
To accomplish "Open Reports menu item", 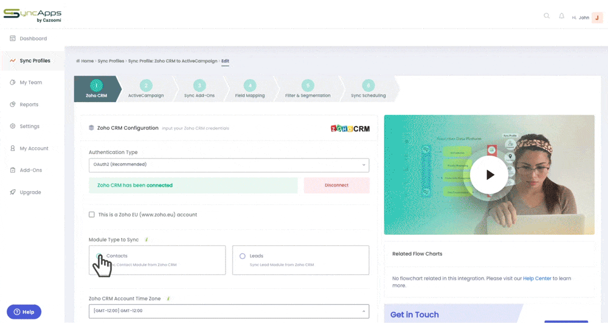I will (29, 104).
